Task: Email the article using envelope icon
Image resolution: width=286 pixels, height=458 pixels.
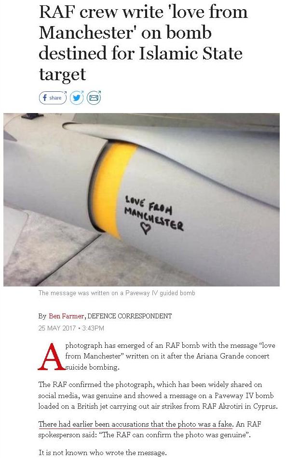Action: (x=94, y=98)
